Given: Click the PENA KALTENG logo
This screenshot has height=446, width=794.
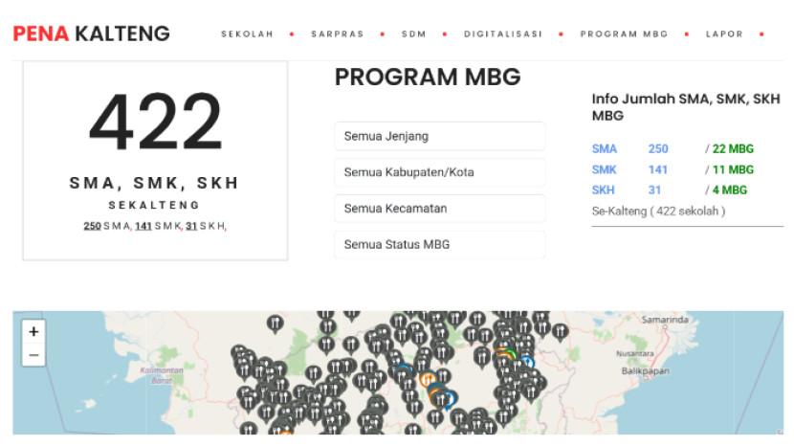Looking at the screenshot, I should click(x=92, y=34).
